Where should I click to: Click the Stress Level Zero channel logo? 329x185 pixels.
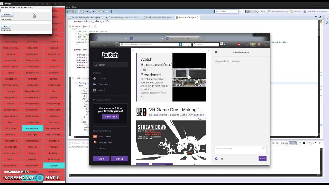pyautogui.click(x=141, y=112)
